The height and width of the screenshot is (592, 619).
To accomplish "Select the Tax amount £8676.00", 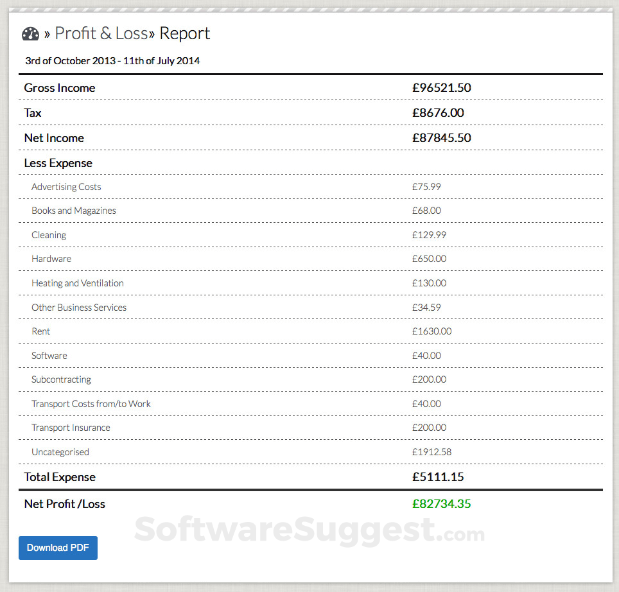I will [x=438, y=113].
